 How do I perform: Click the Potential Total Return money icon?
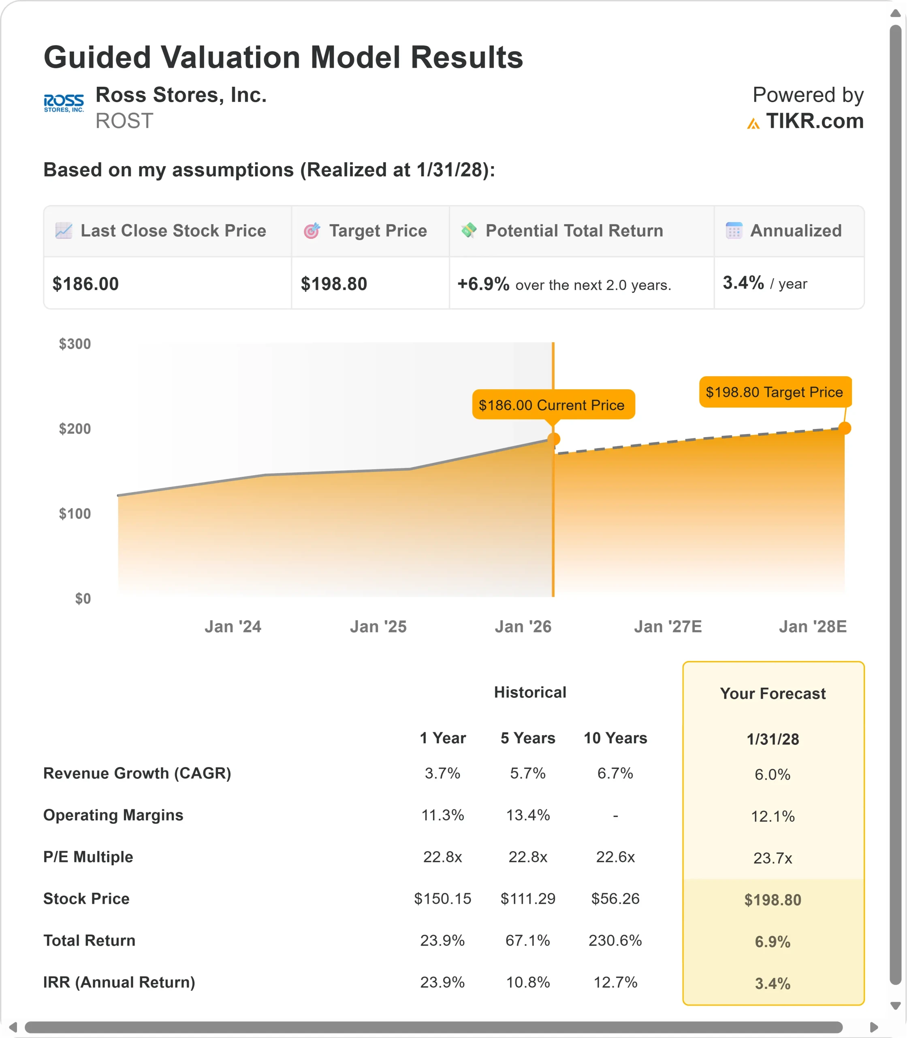pos(469,230)
